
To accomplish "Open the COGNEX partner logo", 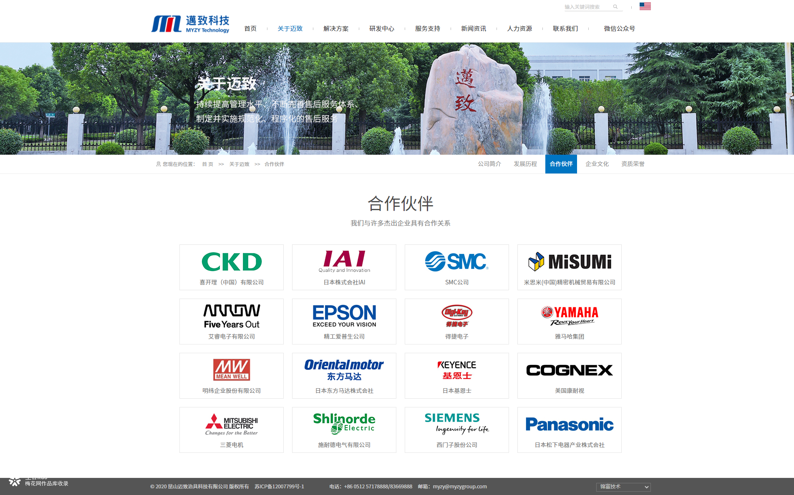I will point(570,370).
